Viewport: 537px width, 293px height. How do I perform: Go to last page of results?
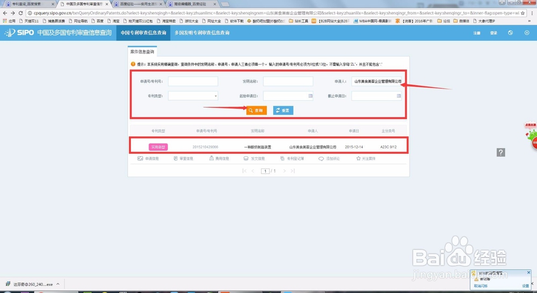pyautogui.click(x=293, y=171)
